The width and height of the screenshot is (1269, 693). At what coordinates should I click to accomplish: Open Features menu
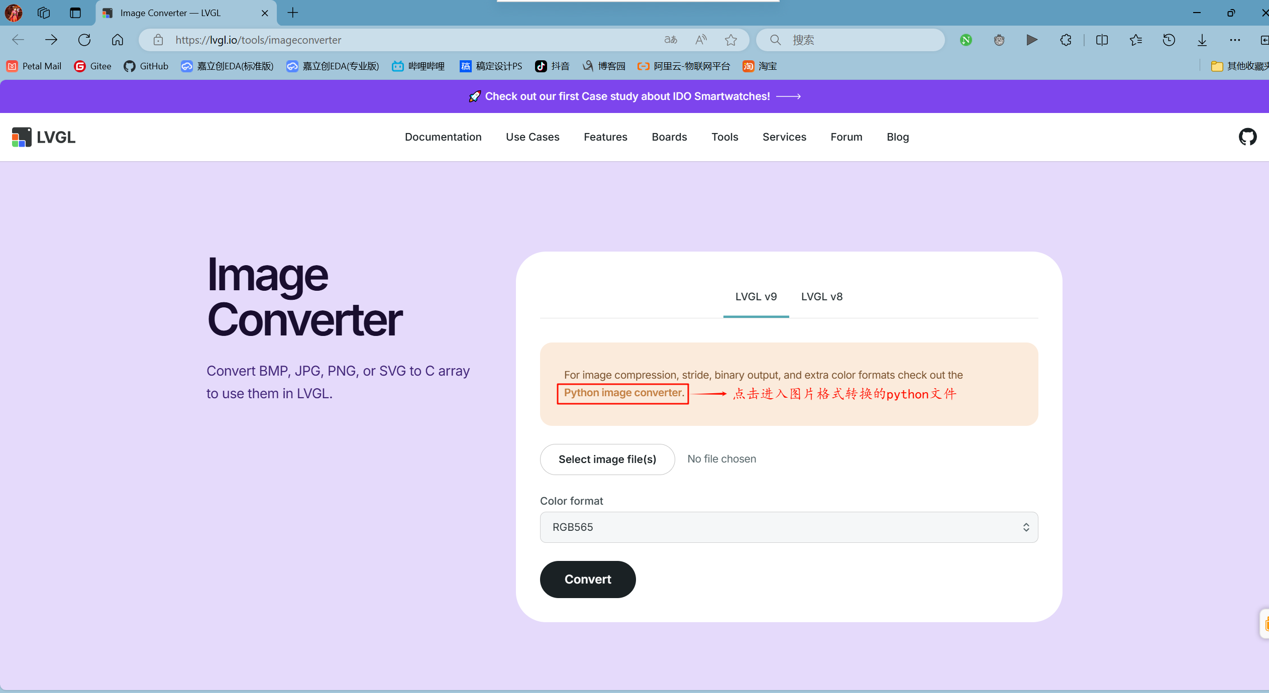605,137
